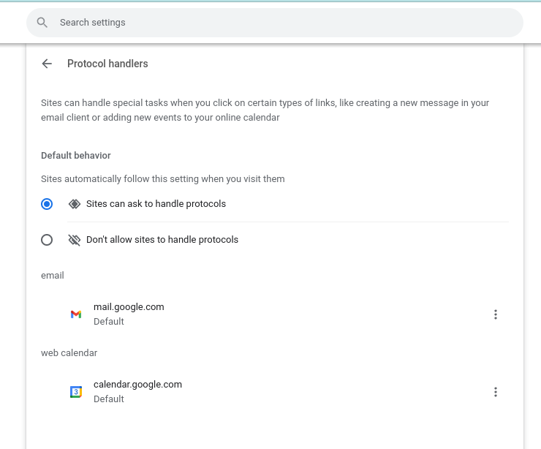Click the magnifier icon in search bar
The height and width of the screenshot is (449, 541).
(x=42, y=23)
